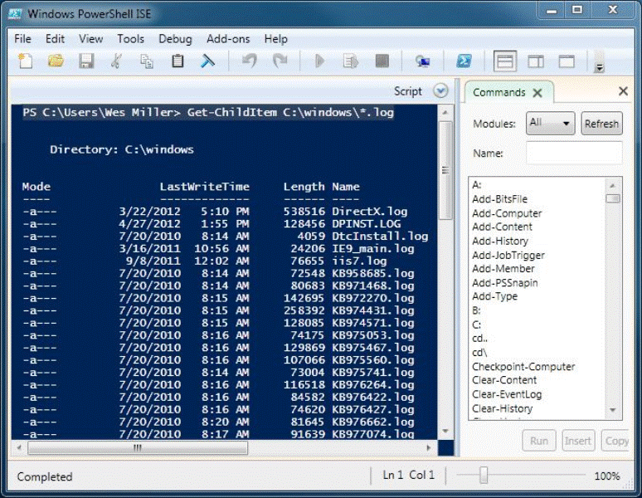Image resolution: width=642 pixels, height=498 pixels.
Task: Click the Run Script play icon
Action: [320, 61]
